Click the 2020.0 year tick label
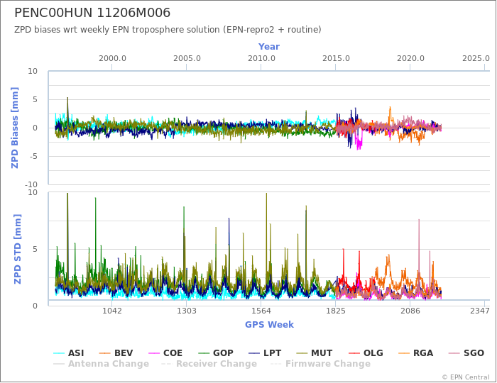497x383 pixels. tap(410, 59)
